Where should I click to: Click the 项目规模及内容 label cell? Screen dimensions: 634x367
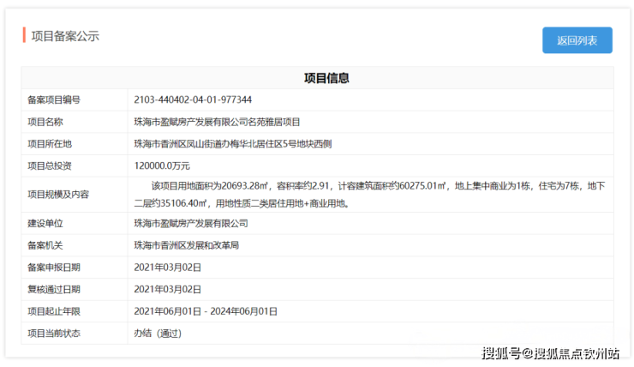pos(58,194)
